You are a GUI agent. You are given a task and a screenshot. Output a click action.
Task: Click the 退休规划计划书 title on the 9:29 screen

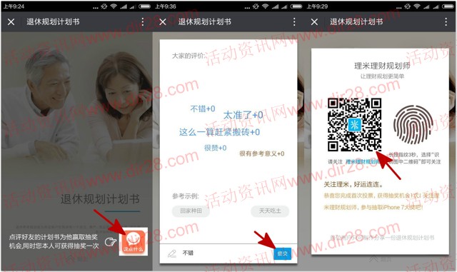tap(356, 22)
